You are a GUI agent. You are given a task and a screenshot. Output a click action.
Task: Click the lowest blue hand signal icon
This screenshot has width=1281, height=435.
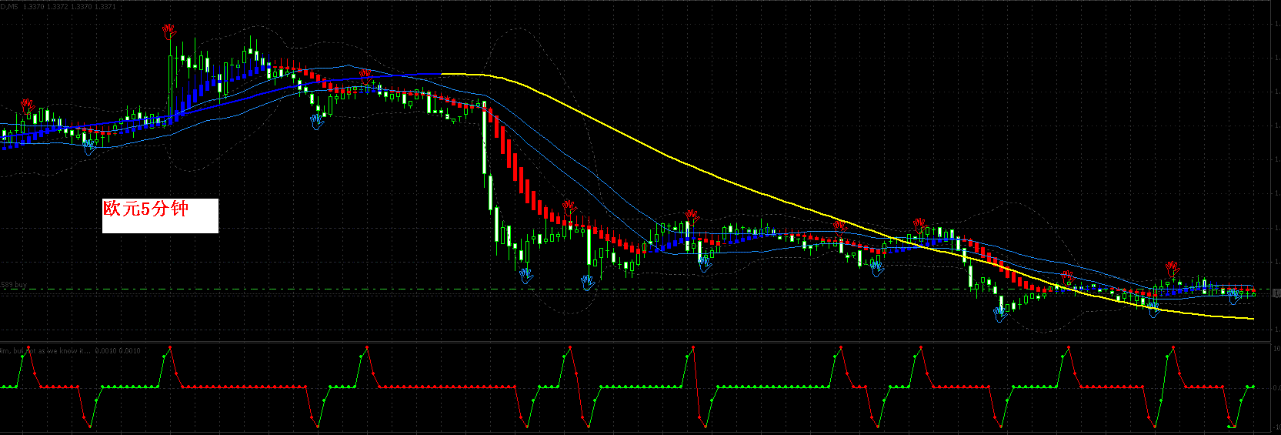click(x=1000, y=314)
